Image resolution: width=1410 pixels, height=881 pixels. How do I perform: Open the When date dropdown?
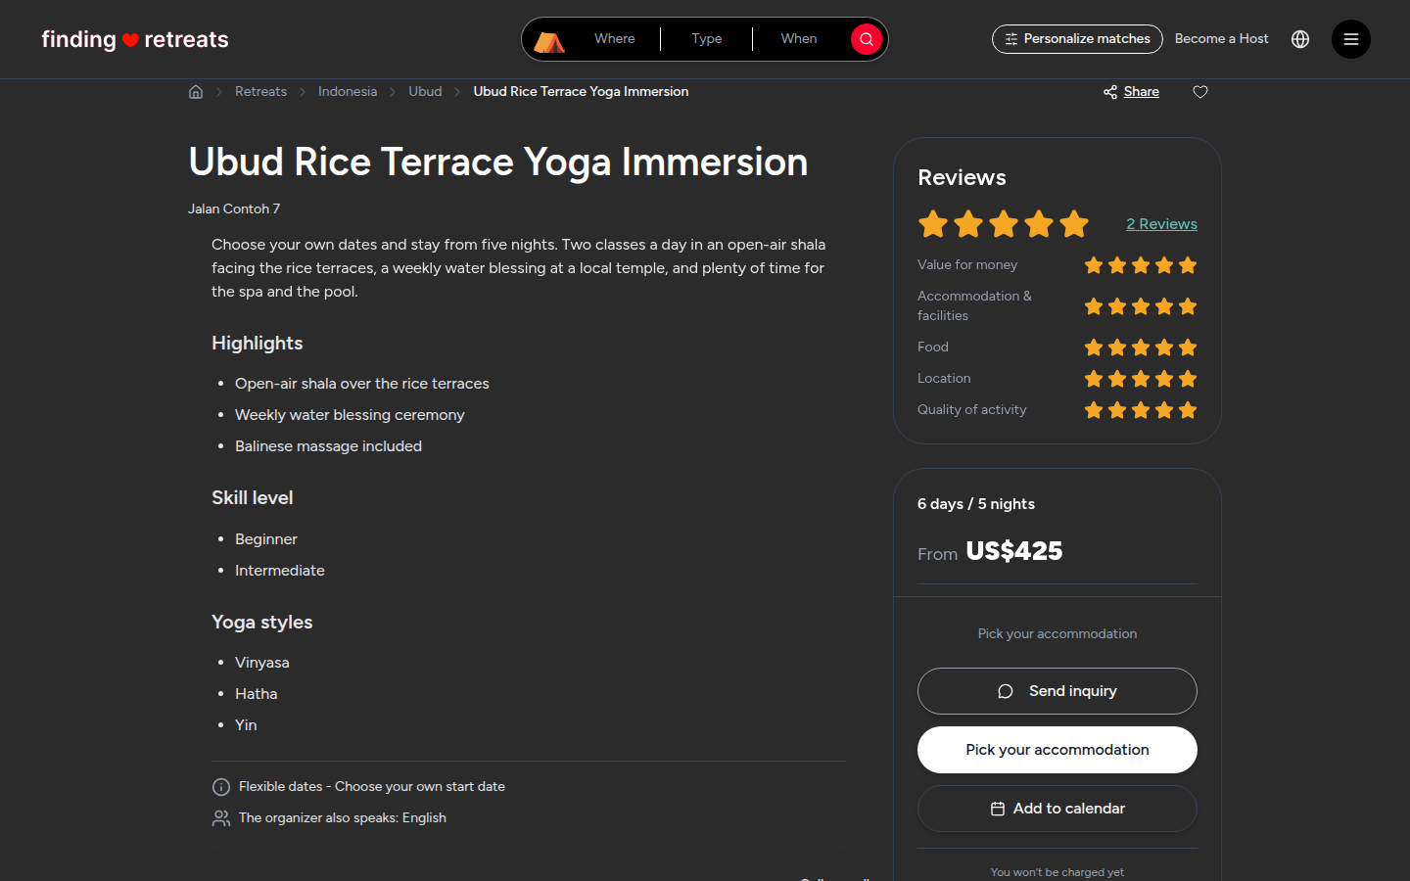pyautogui.click(x=799, y=39)
